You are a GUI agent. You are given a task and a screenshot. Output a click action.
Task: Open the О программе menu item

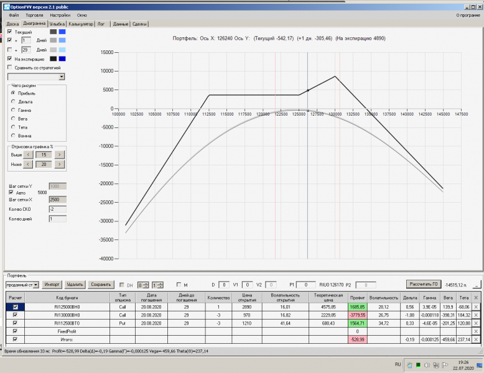pos(468,15)
